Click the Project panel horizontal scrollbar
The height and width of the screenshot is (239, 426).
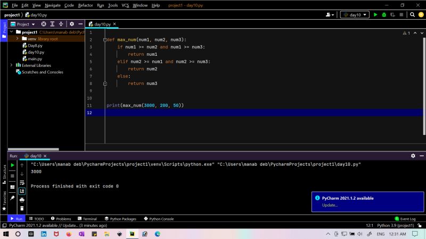coord(33,149)
